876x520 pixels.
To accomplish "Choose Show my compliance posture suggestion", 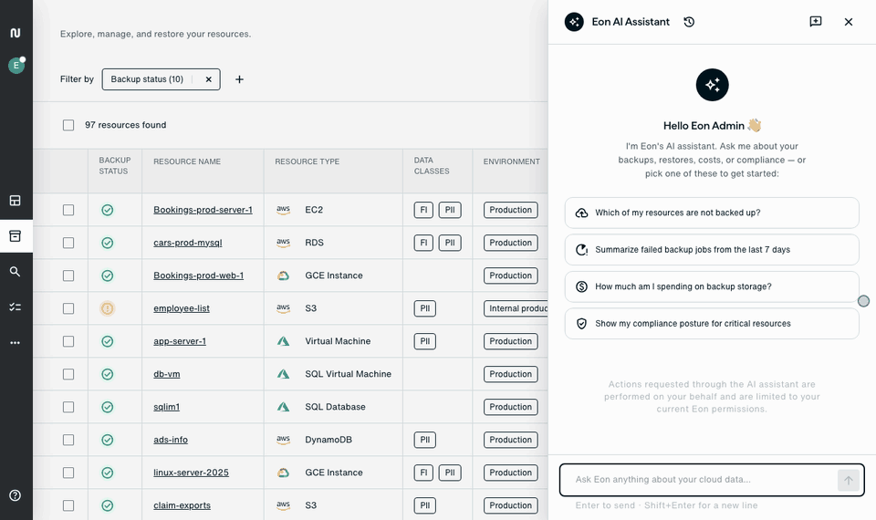I will click(712, 323).
